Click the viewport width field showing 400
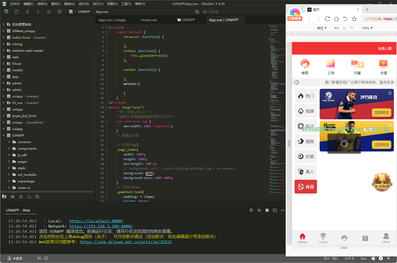397x263 pixels. click(336, 28)
